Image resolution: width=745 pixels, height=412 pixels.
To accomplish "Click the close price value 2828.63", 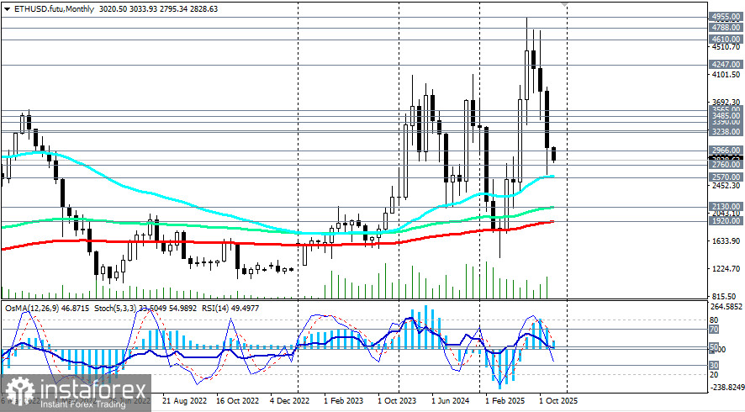I will [203, 8].
